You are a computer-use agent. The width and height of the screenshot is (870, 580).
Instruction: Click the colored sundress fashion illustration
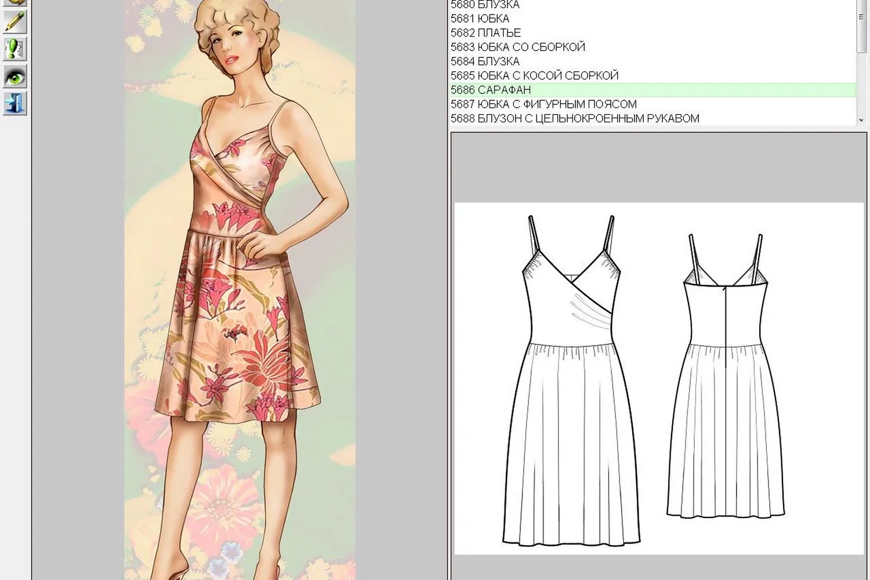click(x=240, y=290)
